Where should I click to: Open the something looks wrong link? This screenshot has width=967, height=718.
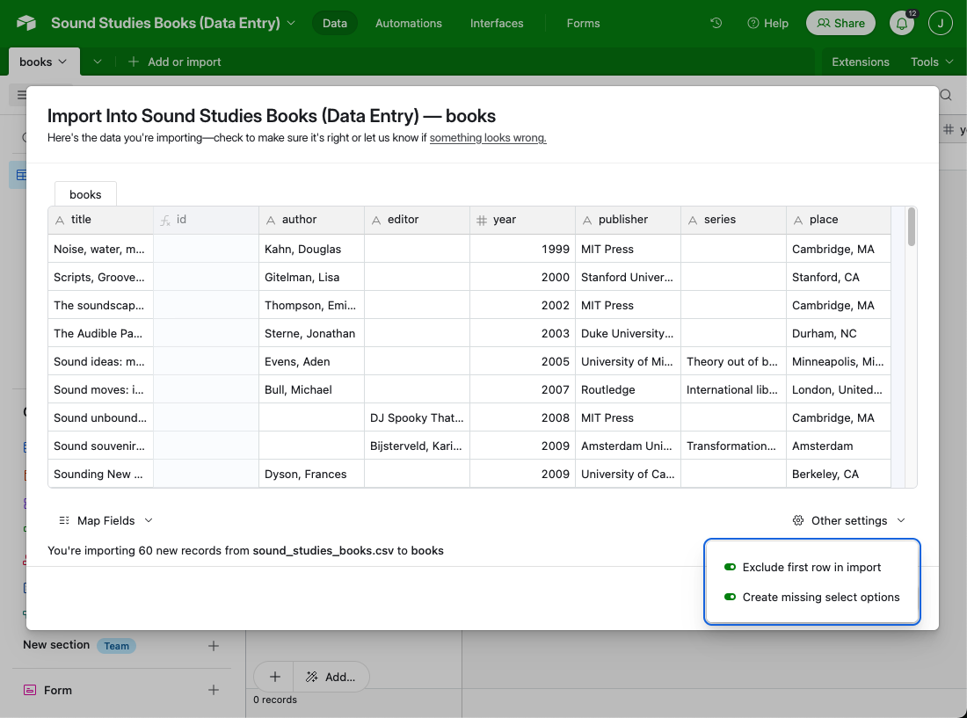[487, 137]
